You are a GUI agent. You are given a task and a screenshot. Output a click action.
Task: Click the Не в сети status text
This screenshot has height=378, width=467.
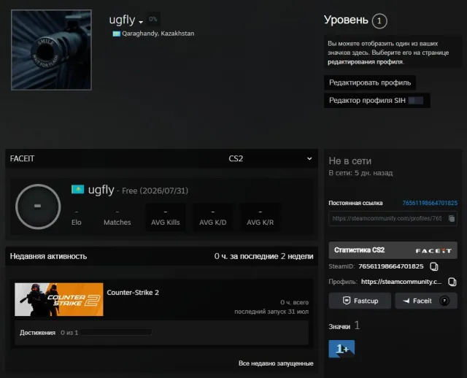(x=350, y=161)
